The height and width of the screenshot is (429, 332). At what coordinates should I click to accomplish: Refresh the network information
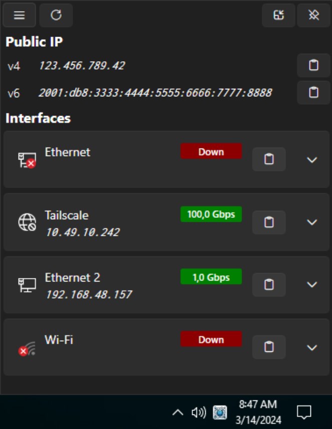(56, 15)
